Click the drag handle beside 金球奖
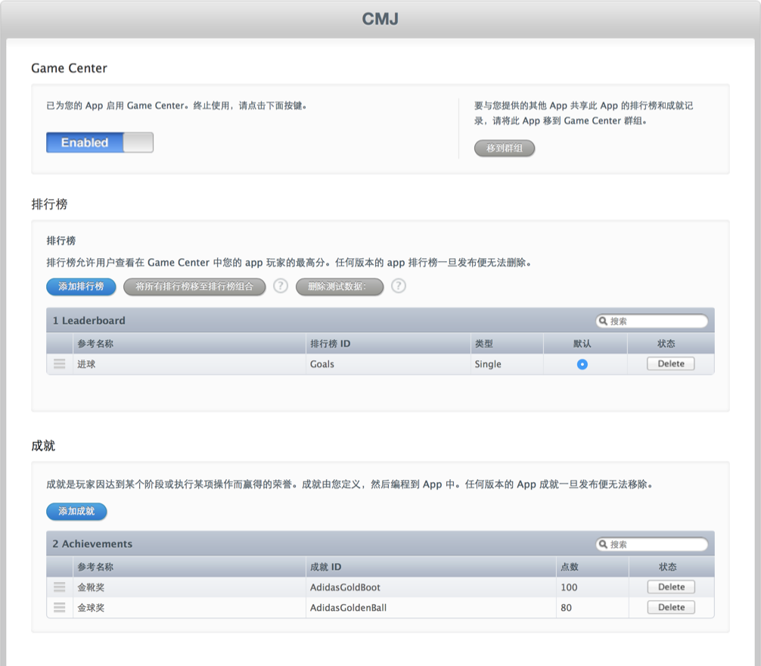Viewport: 761px width, 666px height. [x=60, y=606]
